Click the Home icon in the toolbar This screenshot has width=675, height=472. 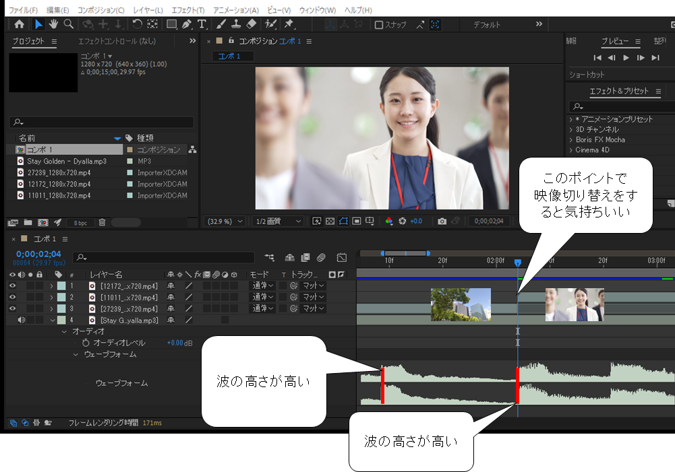point(20,24)
